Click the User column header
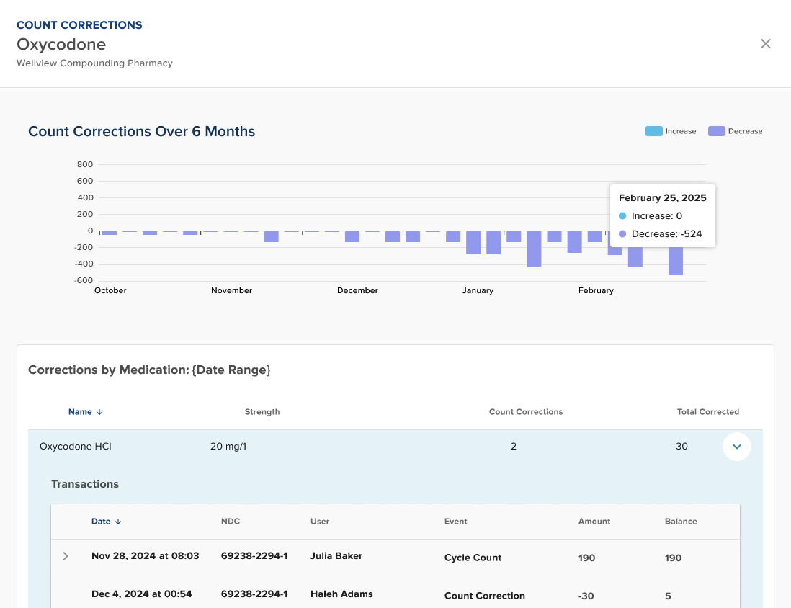791x608 pixels. (320, 522)
